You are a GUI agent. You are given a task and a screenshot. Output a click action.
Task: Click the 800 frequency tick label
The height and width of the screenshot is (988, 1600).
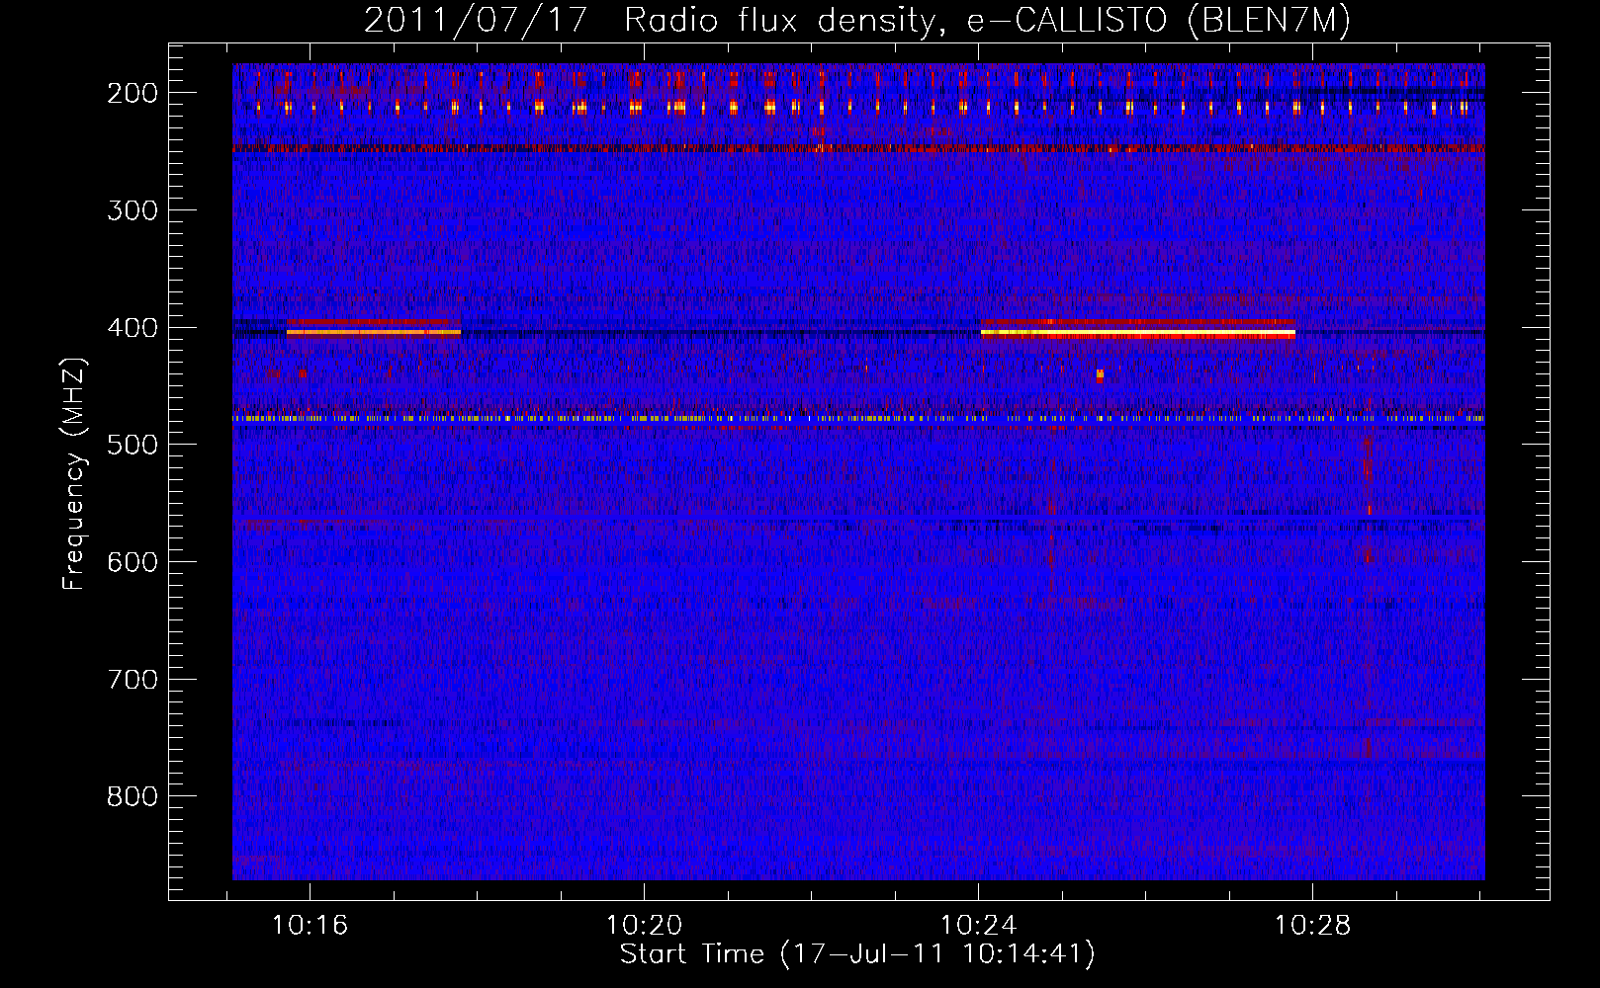point(133,796)
